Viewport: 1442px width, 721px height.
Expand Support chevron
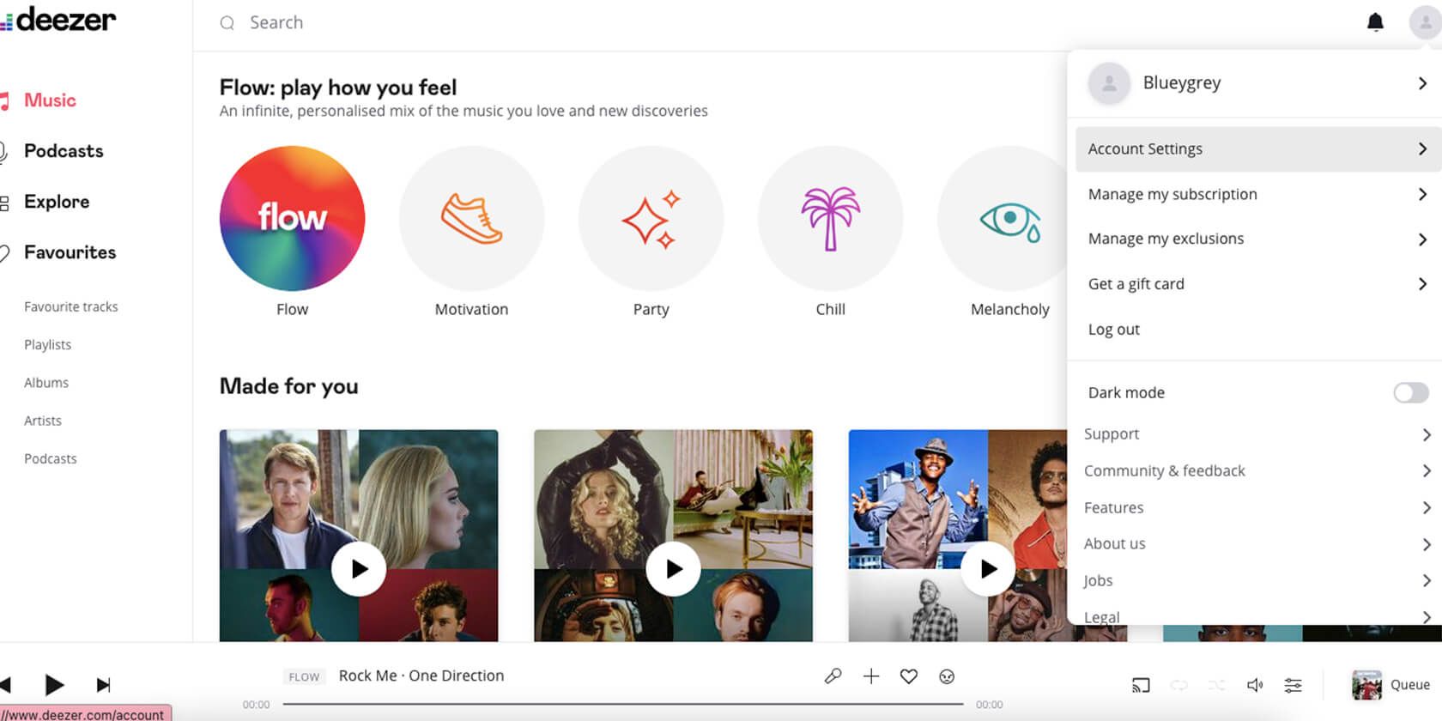pos(1426,434)
